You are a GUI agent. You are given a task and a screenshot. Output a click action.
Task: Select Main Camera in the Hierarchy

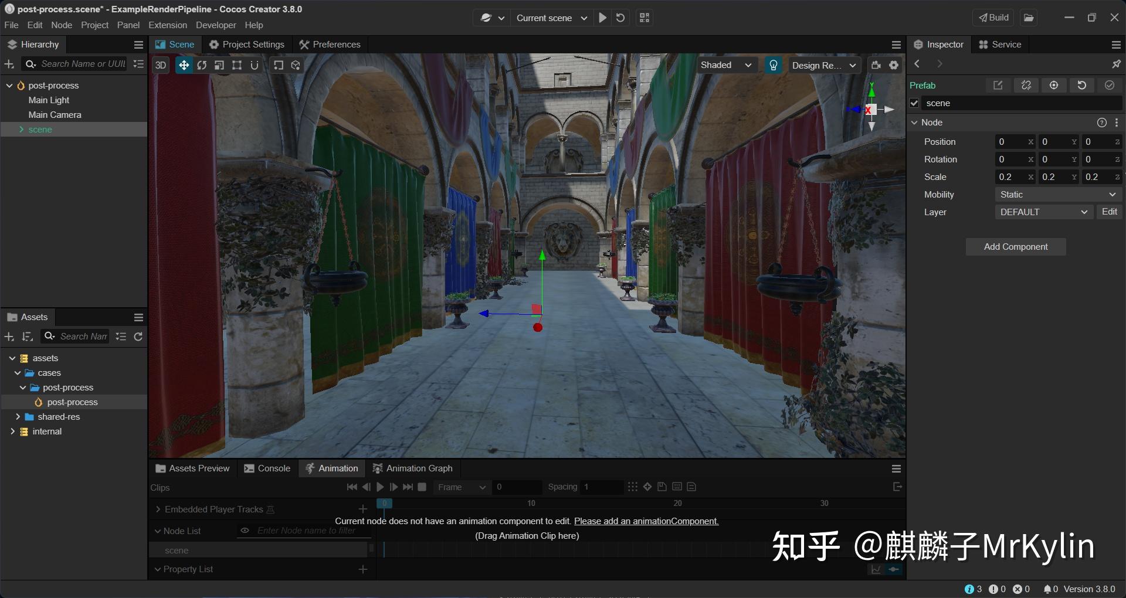point(55,114)
